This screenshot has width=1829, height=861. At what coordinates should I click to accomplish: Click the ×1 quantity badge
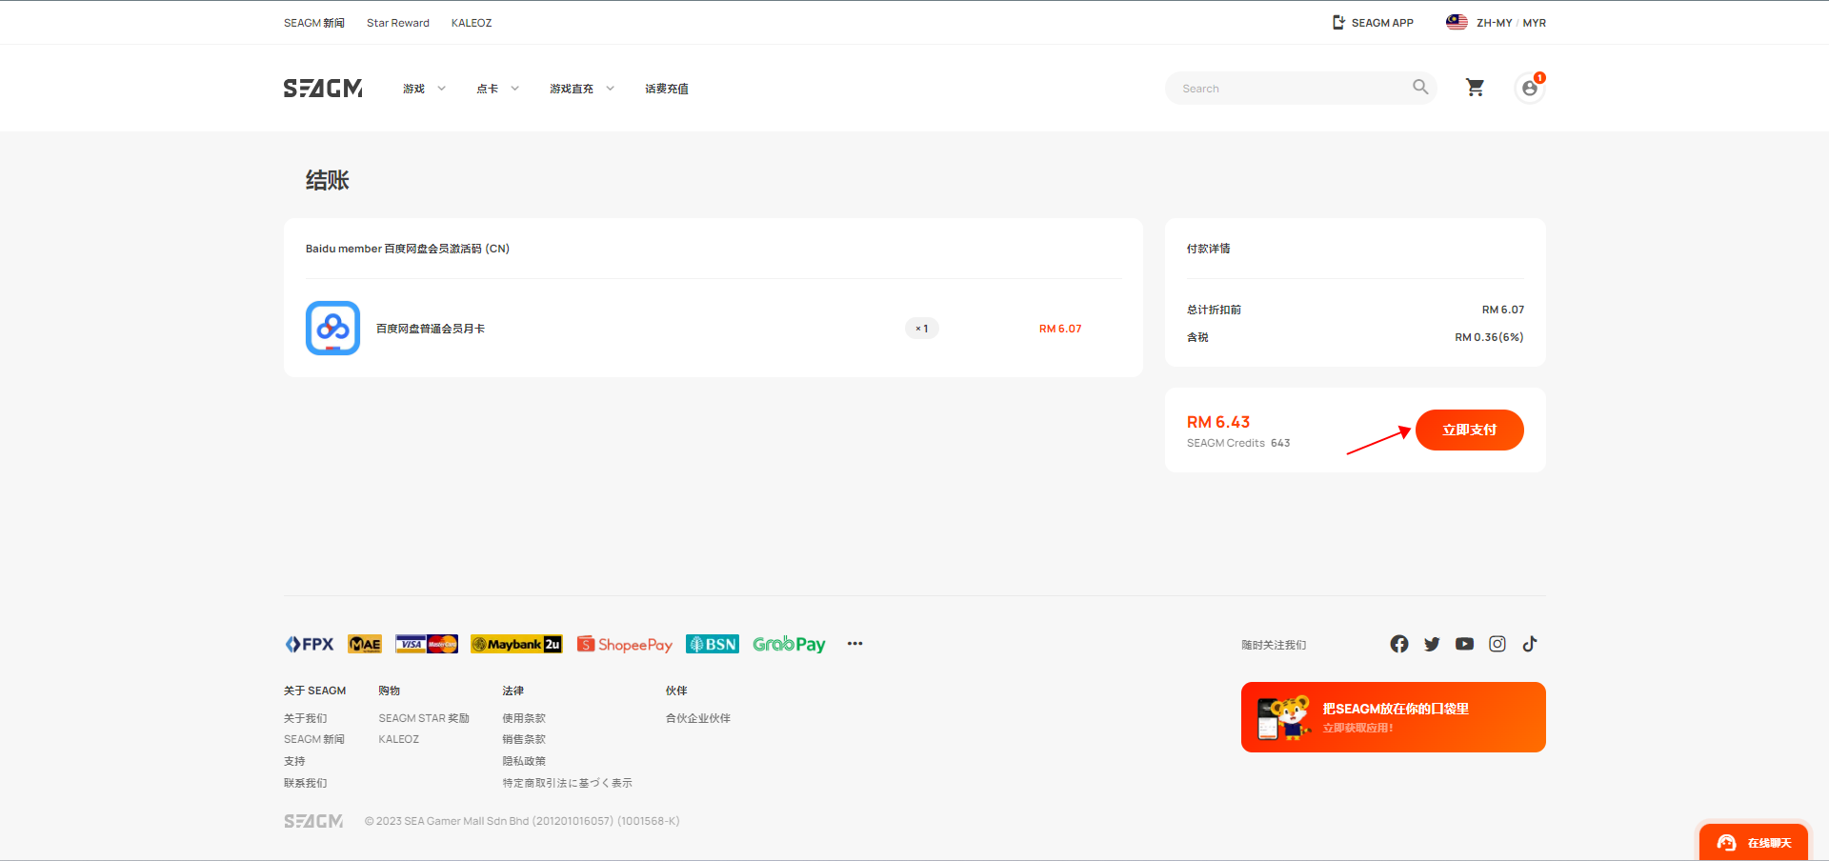922,329
